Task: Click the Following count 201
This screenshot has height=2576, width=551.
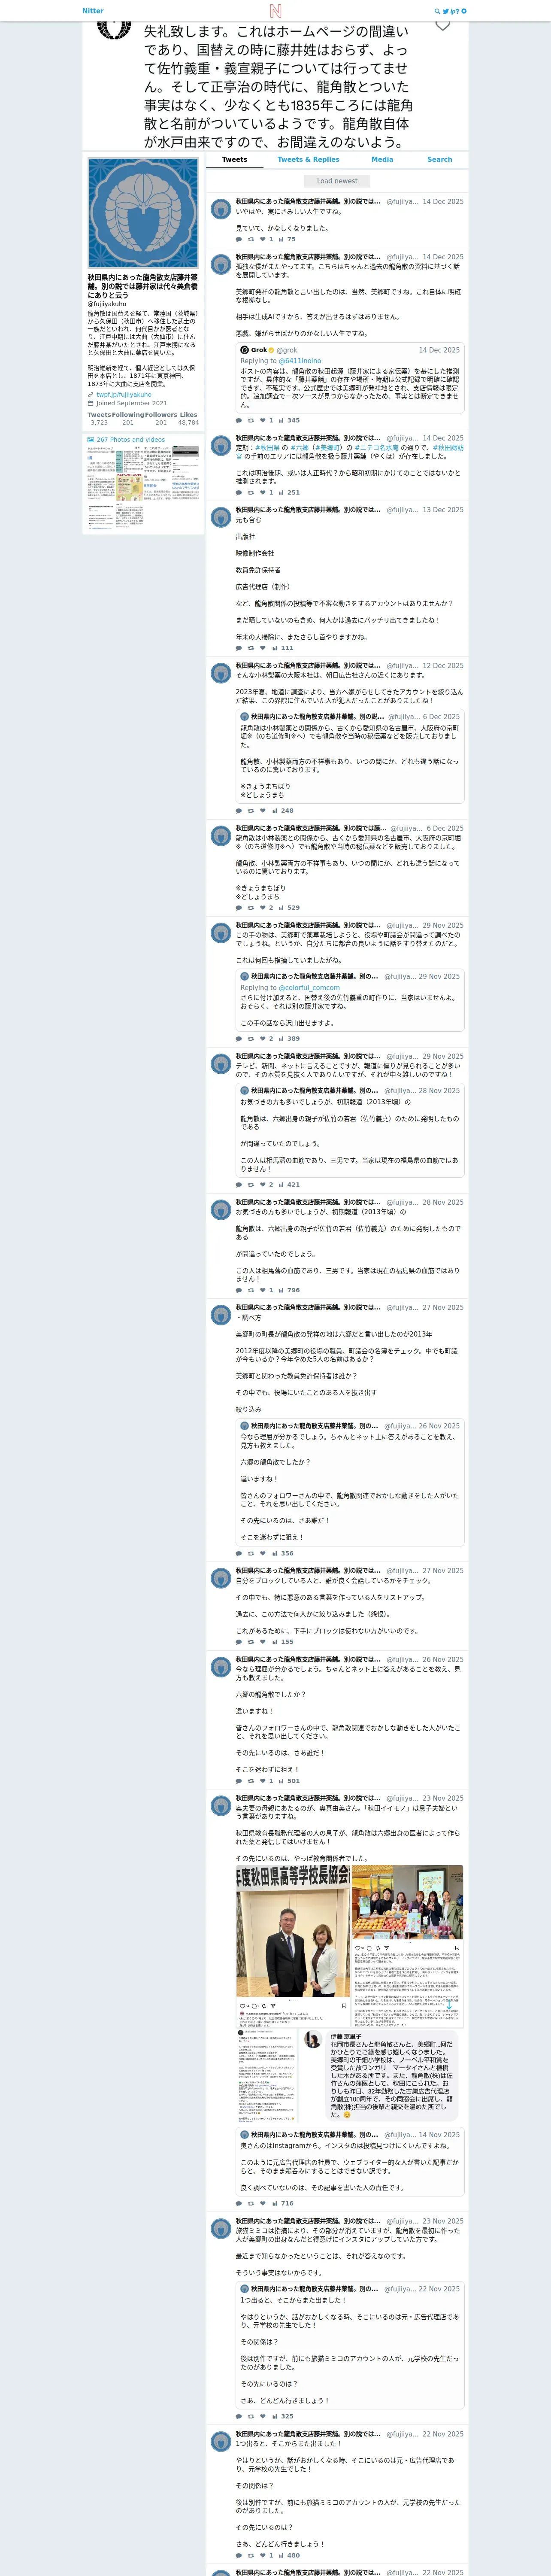Action: point(128,423)
